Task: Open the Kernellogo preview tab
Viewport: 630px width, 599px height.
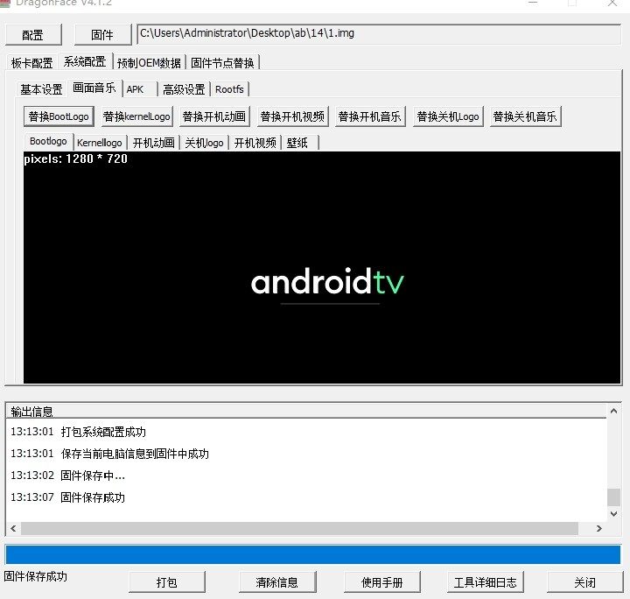Action: pos(100,143)
